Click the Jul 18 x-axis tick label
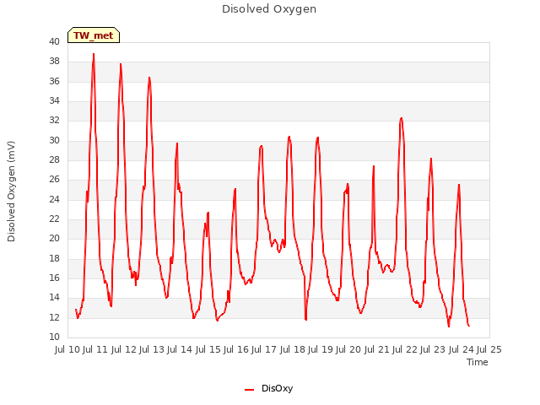Image resolution: width=540 pixels, height=405 pixels. coord(293,349)
